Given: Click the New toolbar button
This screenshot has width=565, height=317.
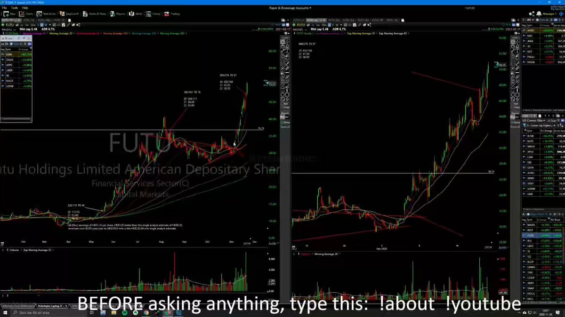Looking at the screenshot, I should pos(9,14).
